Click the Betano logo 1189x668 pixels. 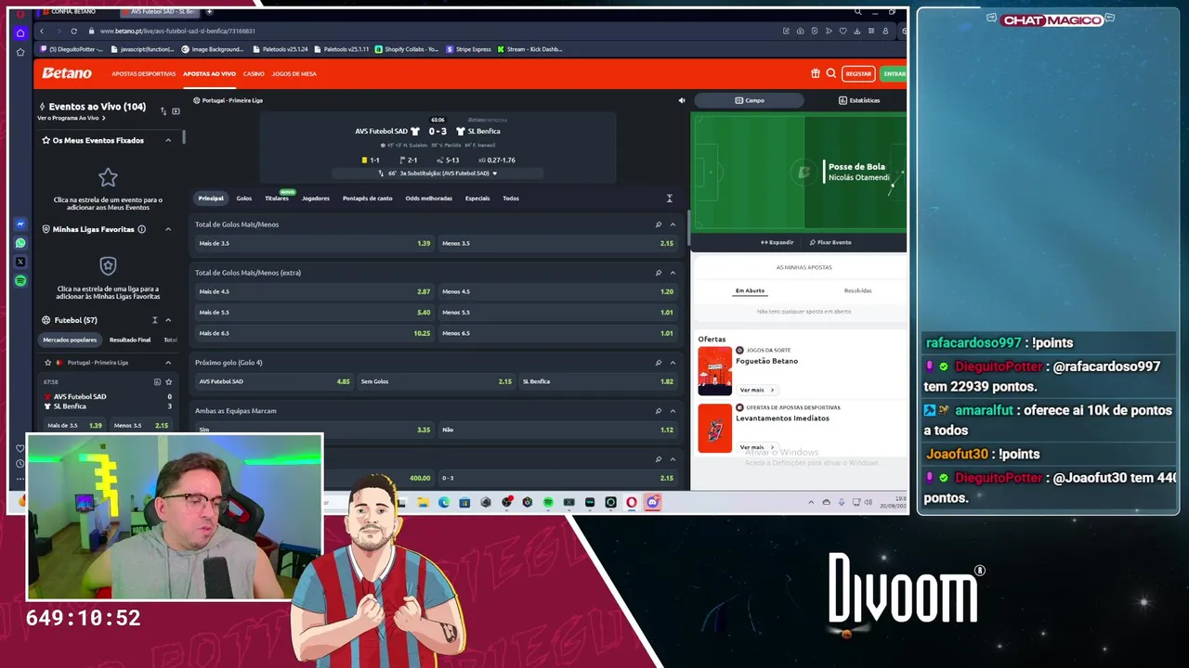coord(67,73)
